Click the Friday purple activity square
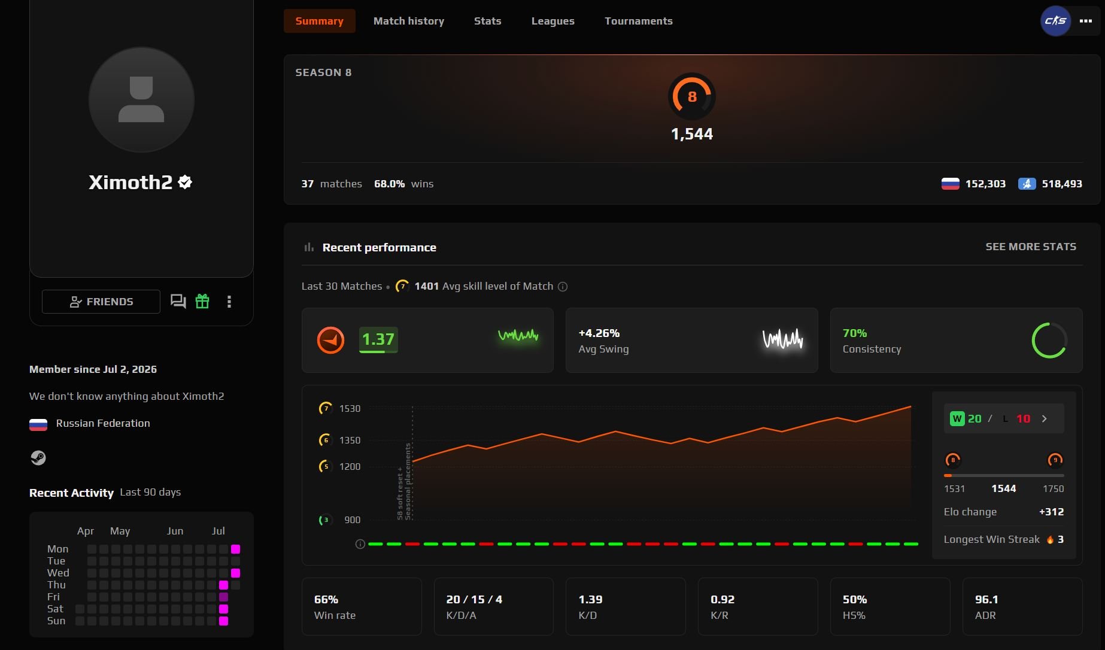 [x=223, y=597]
